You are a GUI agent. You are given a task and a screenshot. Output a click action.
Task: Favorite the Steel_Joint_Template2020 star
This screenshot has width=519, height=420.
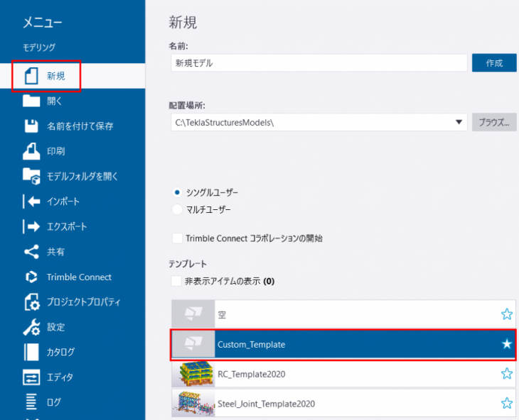tap(507, 403)
